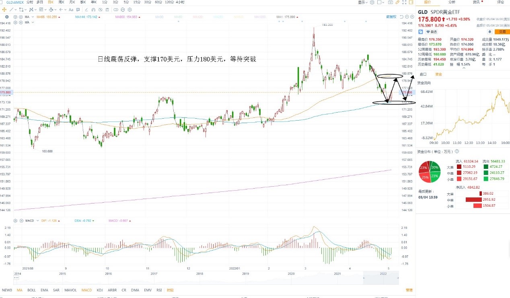Screen dimensions: 510x298
Task: Add GLD to 自选 watchlist
Action: click(x=431, y=32)
